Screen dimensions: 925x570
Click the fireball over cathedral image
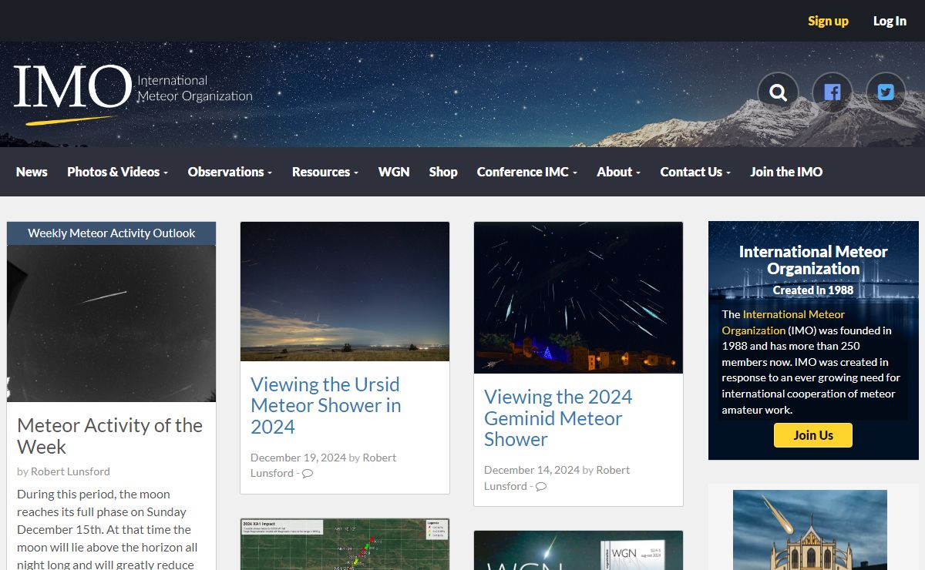click(x=810, y=530)
